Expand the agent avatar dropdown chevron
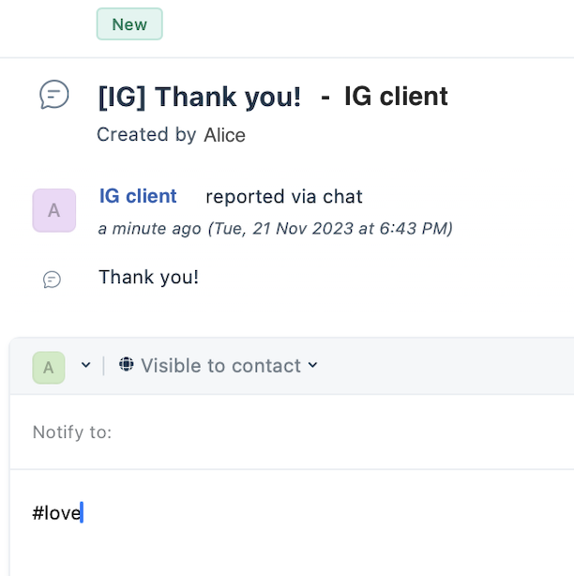Image resolution: width=574 pixels, height=576 pixels. click(86, 365)
